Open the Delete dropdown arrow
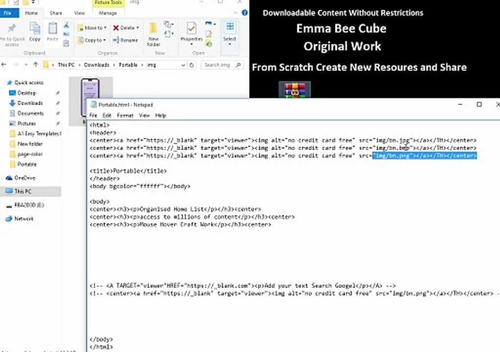Screen dimensions: 500x352 137,28
